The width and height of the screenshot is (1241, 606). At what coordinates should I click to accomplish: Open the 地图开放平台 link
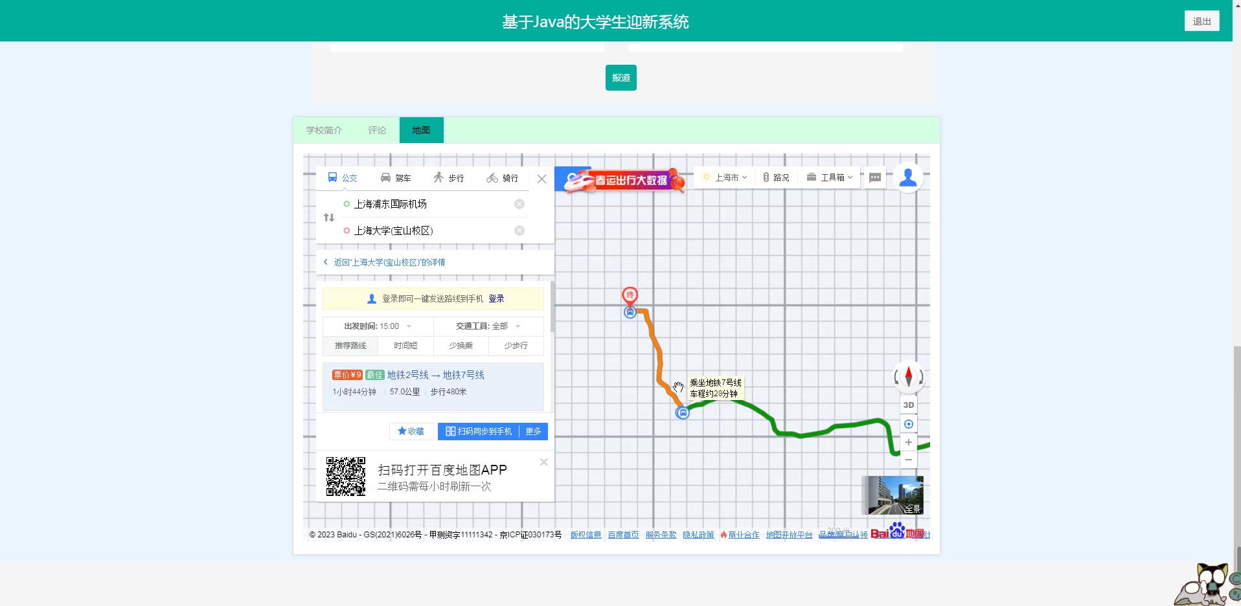point(790,535)
